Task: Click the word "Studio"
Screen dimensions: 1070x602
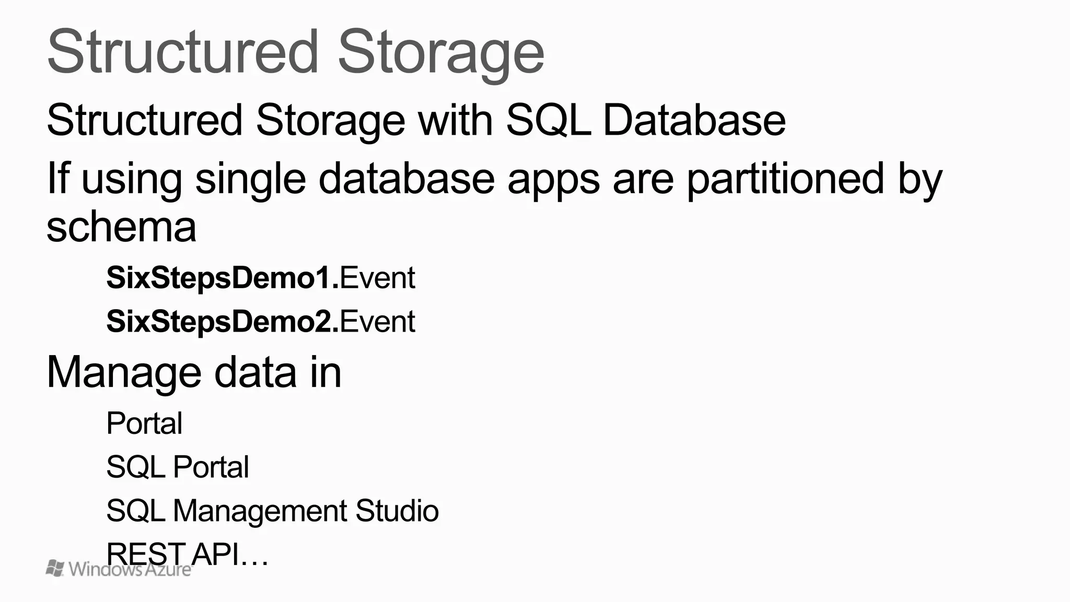Action: [x=397, y=510]
